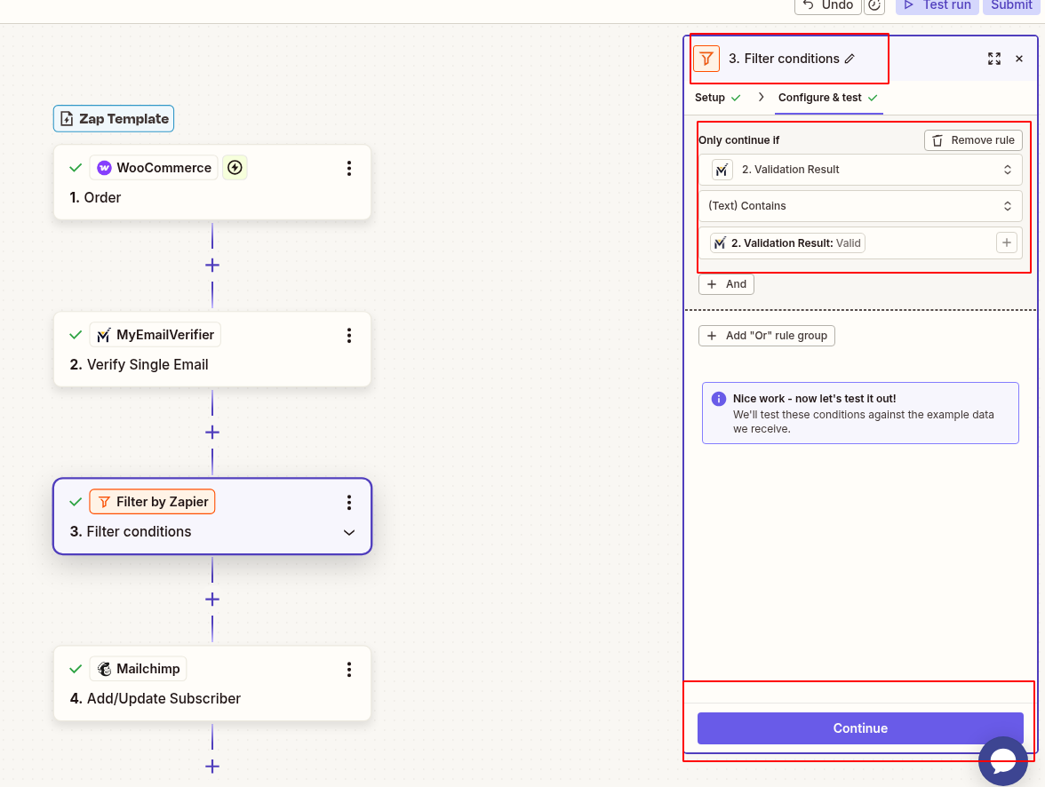Click the redo history icon beside Undo
1045x787 pixels.
click(874, 6)
